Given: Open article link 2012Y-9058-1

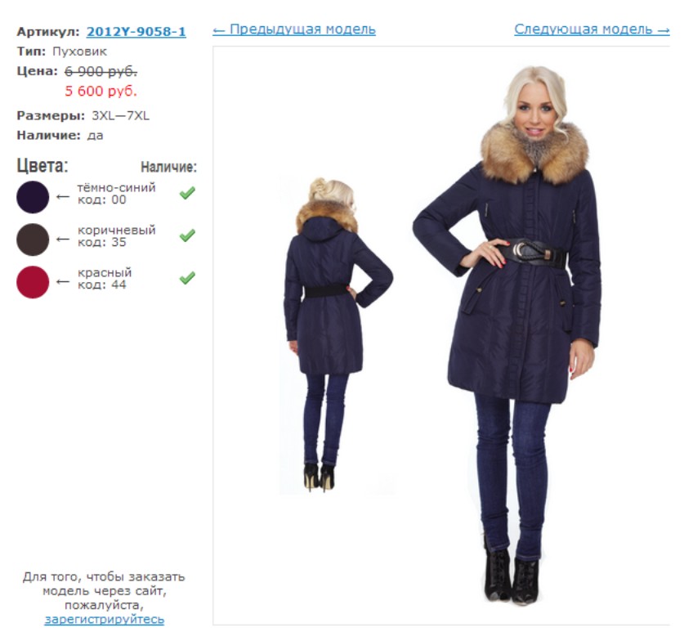Looking at the screenshot, I should (136, 32).
